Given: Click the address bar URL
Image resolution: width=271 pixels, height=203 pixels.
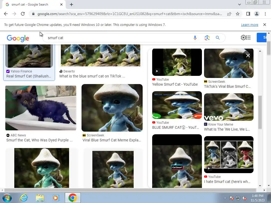Looking at the screenshot, I should coord(130,14).
